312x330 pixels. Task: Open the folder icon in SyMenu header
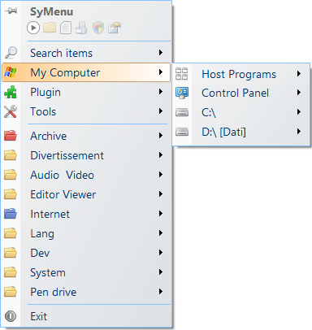pos(50,28)
